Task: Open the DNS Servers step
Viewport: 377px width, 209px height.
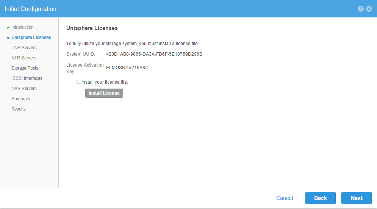Action: tap(24, 48)
